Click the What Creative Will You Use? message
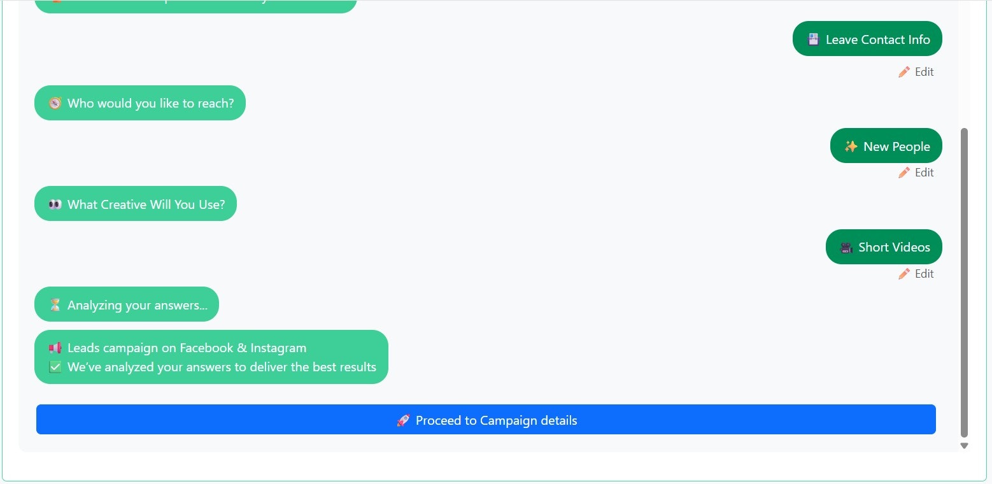This screenshot has height=484, width=992. tap(136, 204)
